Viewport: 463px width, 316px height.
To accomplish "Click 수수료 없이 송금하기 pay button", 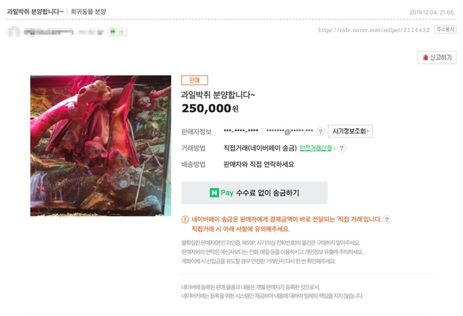I will click(x=254, y=193).
